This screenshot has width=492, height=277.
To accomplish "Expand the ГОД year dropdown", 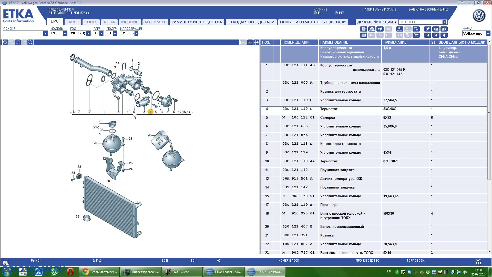I will tap(88, 33).
